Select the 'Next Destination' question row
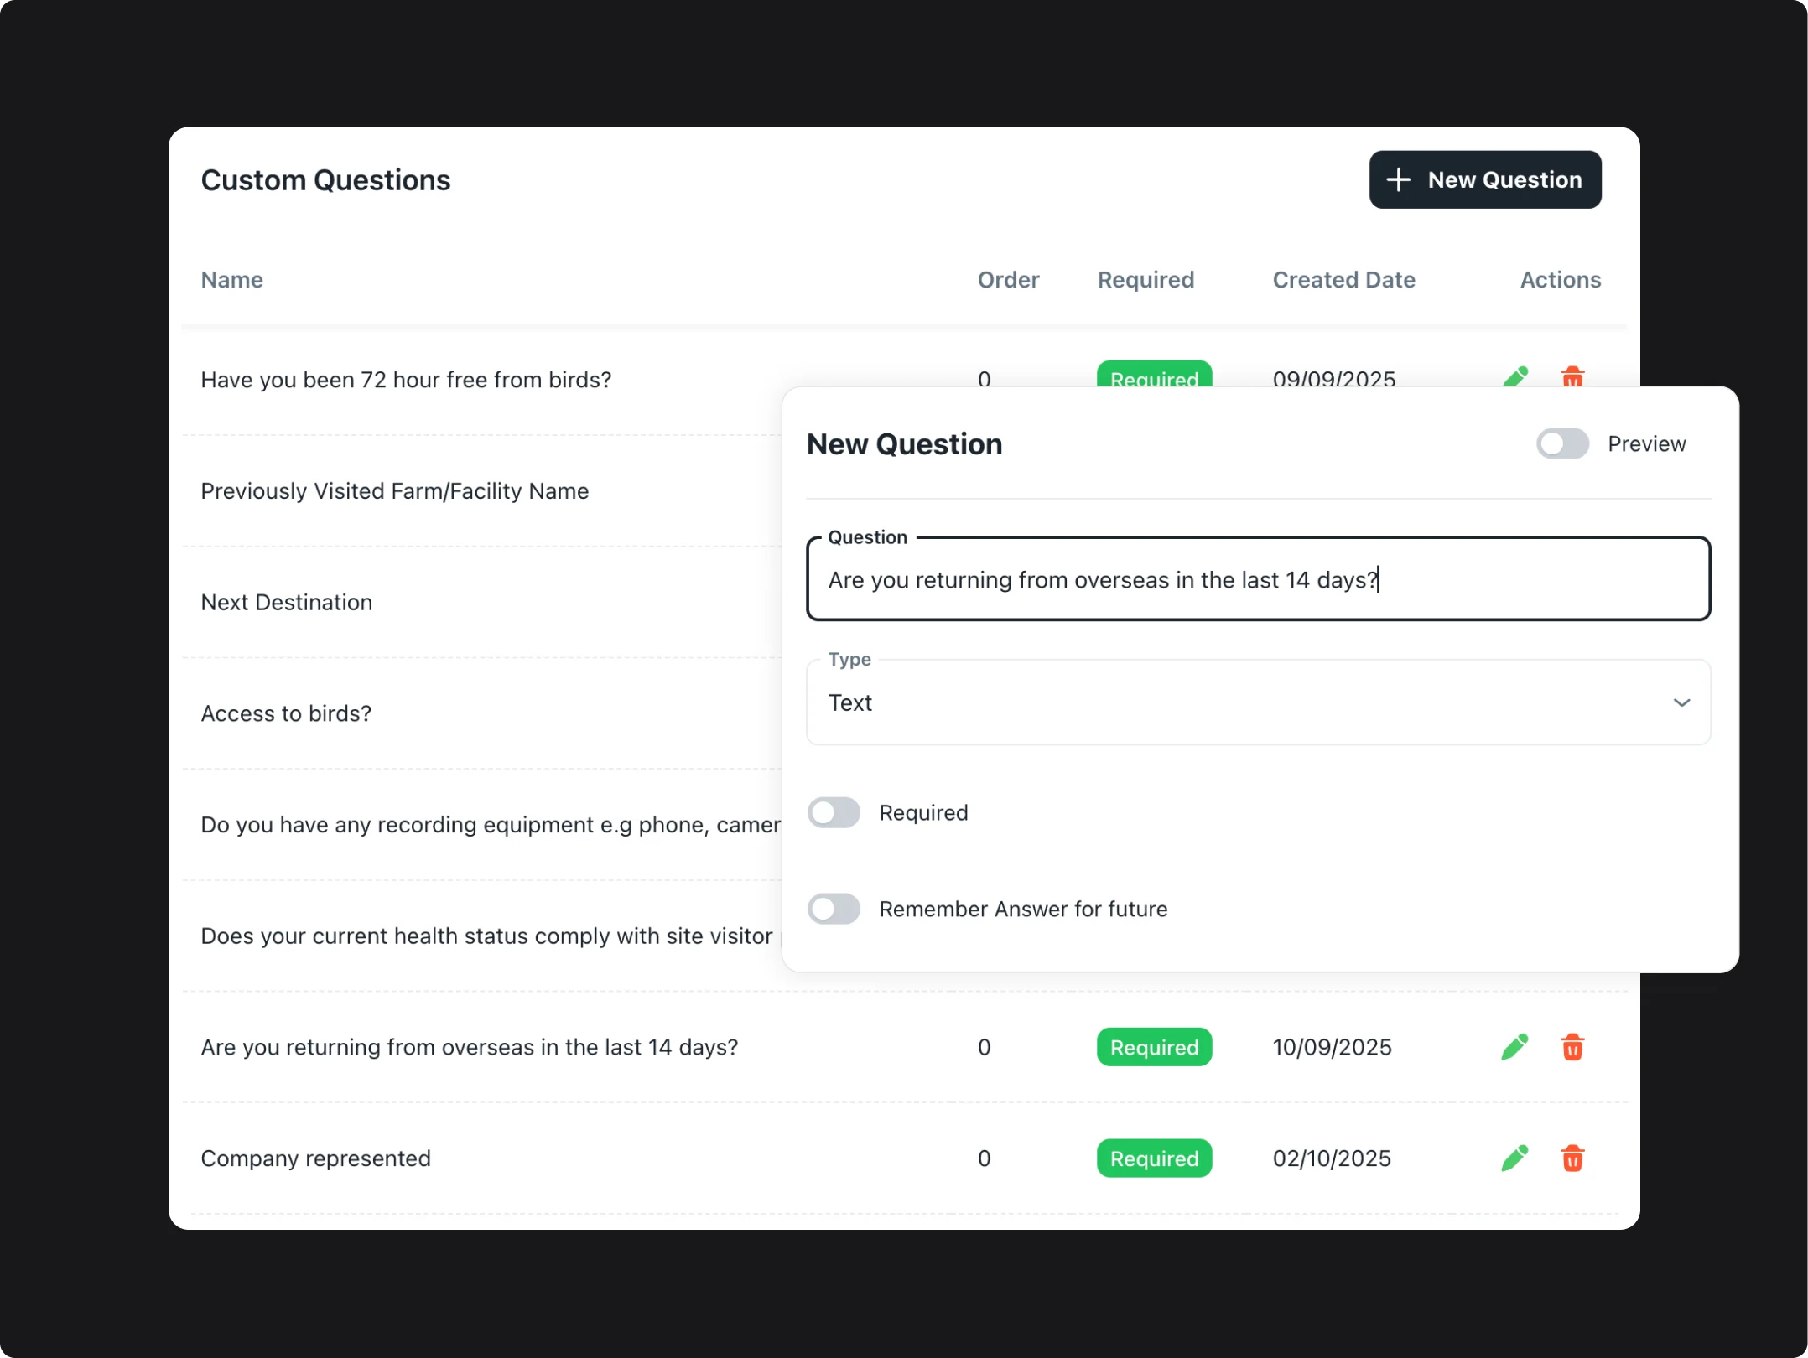 (x=287, y=602)
